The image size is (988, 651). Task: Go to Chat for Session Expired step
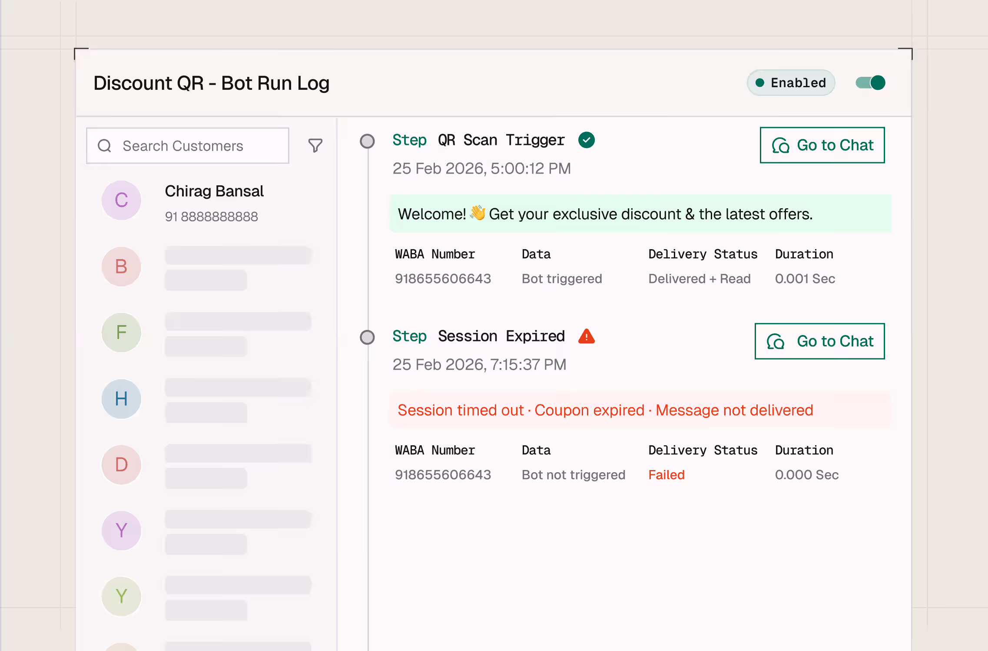(x=819, y=341)
